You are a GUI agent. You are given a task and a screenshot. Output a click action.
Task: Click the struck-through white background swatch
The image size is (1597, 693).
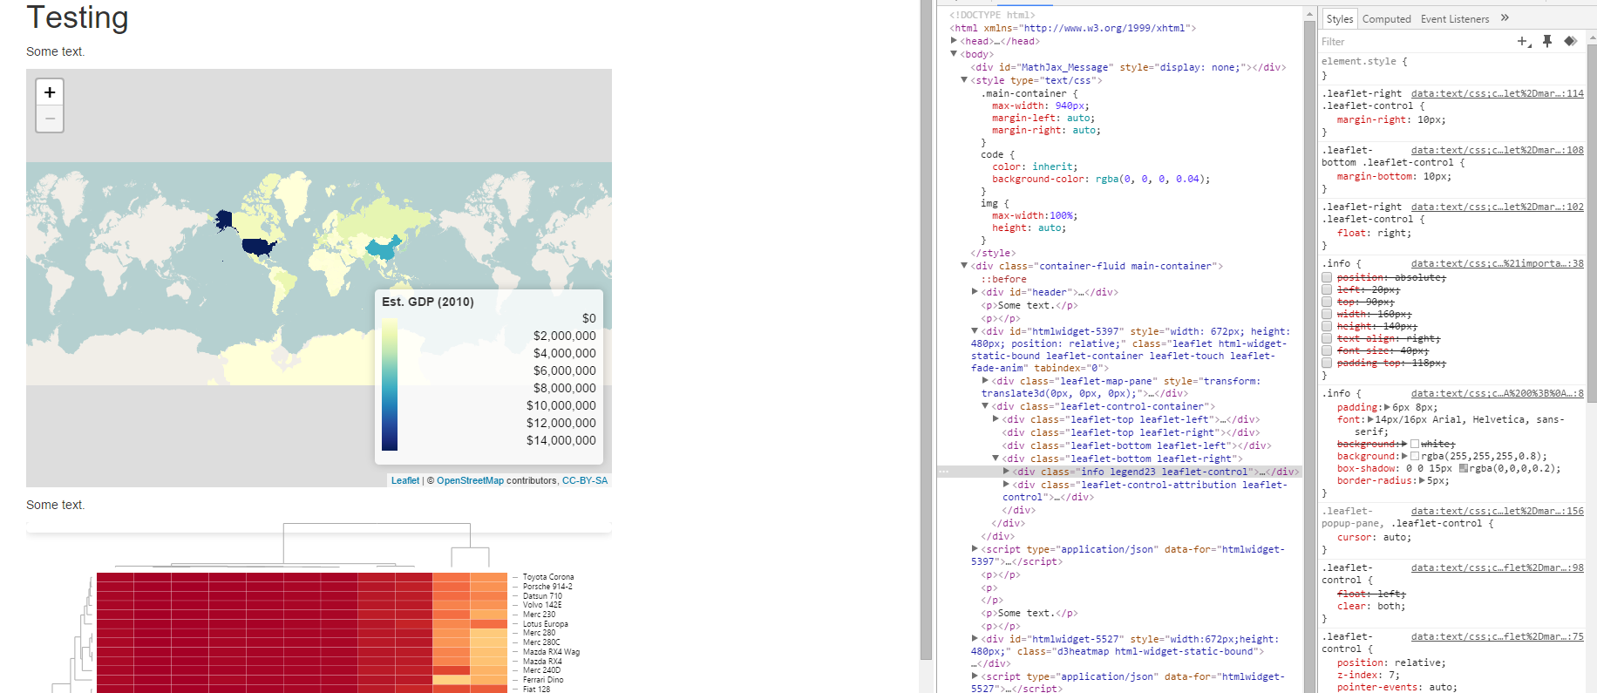coord(1414,444)
